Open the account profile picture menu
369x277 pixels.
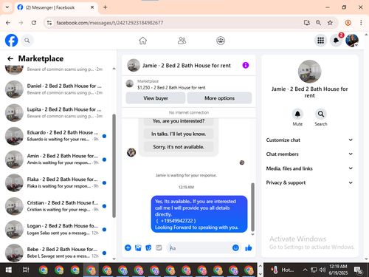pyautogui.click(x=352, y=41)
